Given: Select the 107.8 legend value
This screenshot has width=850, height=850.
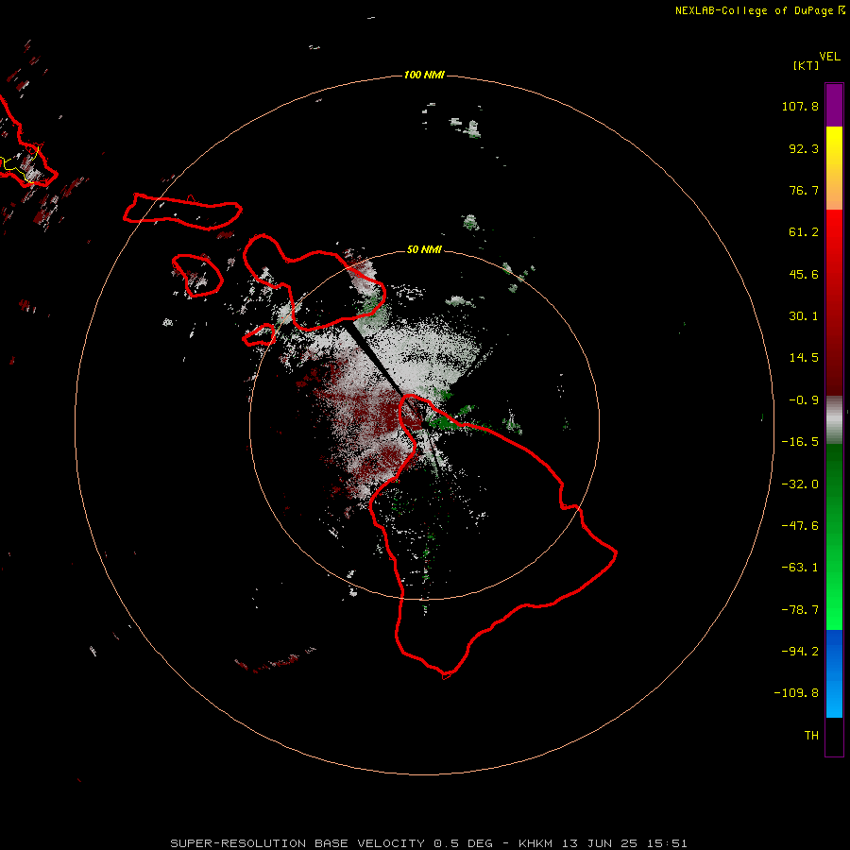Looking at the screenshot, I should coord(800,106).
